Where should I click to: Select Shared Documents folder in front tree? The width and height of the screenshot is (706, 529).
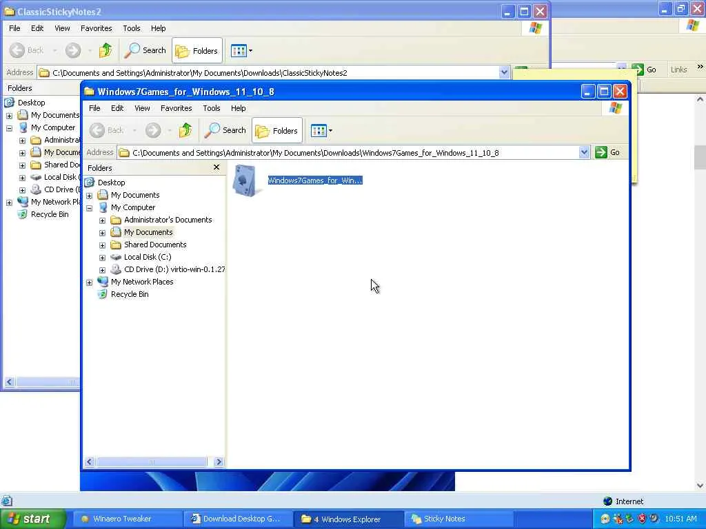pyautogui.click(x=155, y=245)
